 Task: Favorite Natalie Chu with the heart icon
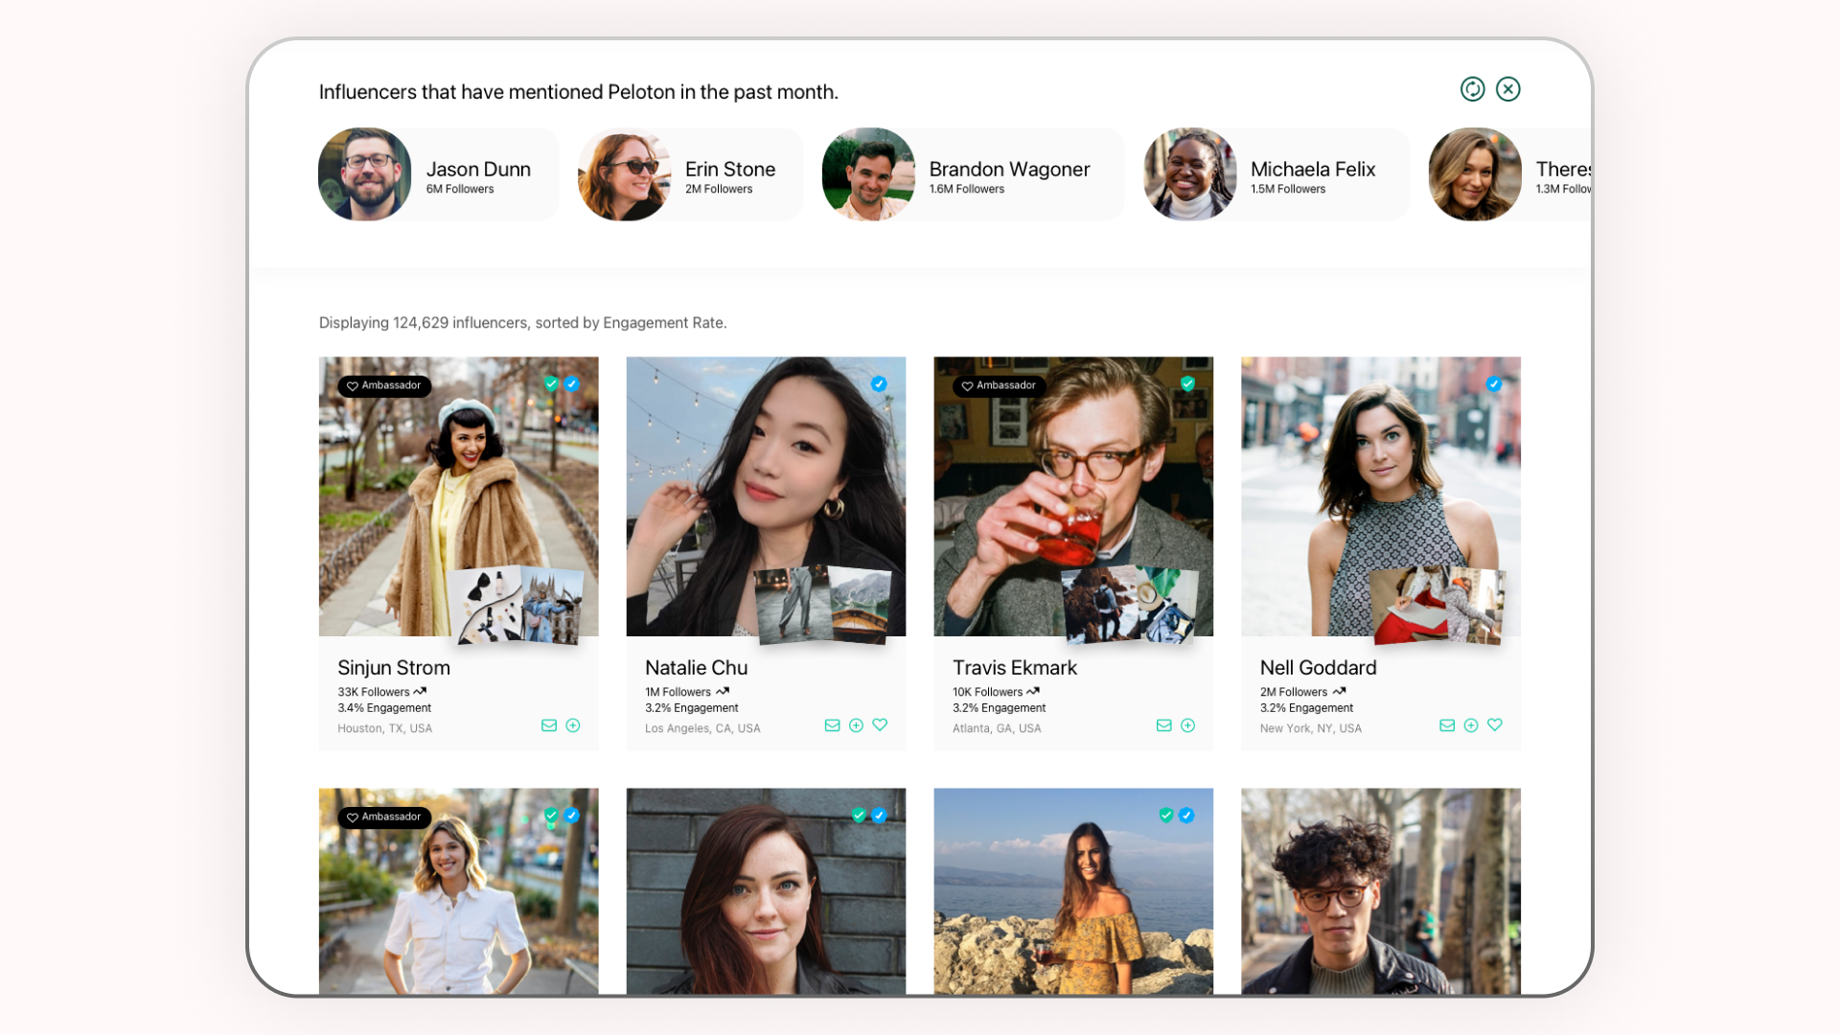point(880,724)
